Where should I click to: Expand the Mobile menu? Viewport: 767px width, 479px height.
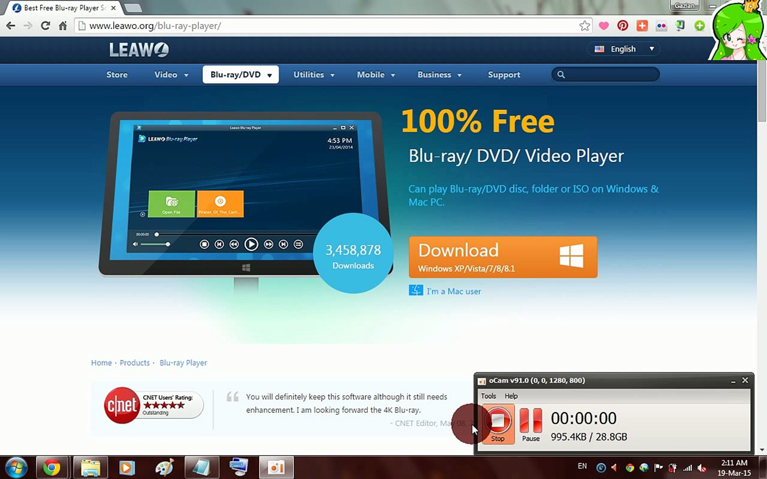[x=376, y=75]
